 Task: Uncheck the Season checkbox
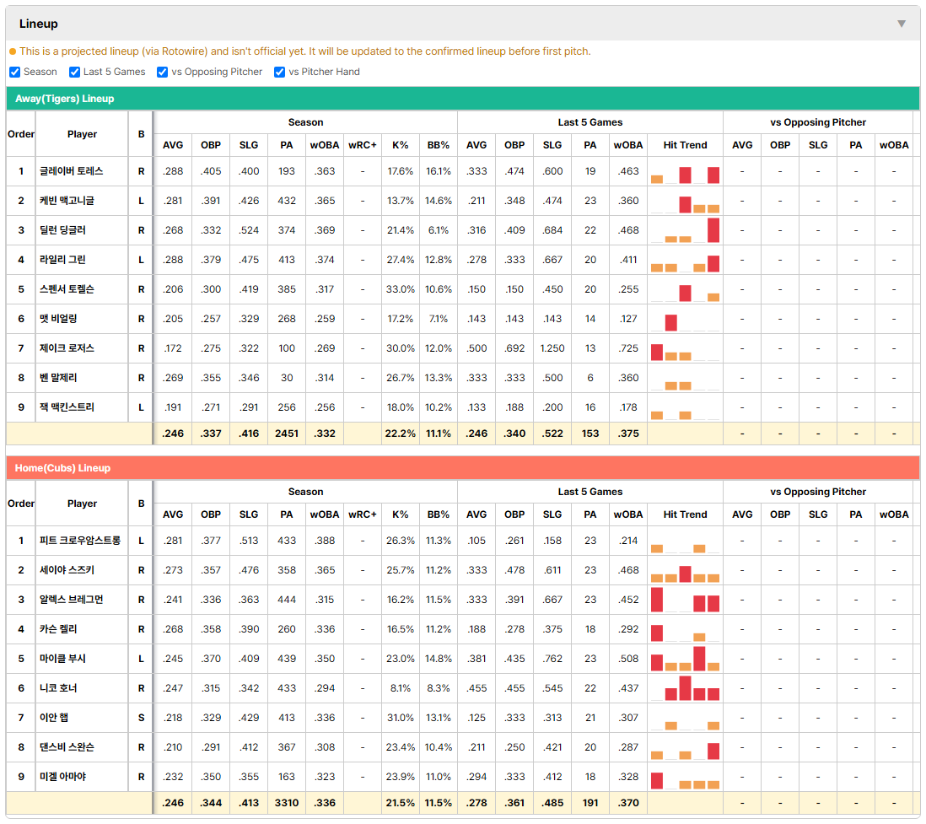[x=15, y=72]
